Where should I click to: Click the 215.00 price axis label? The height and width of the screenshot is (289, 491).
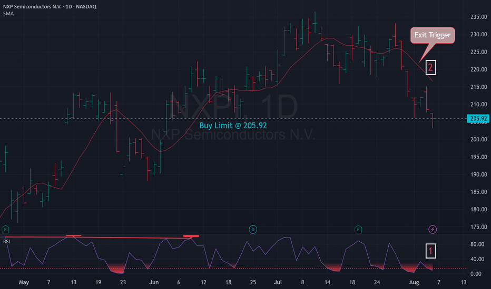pyautogui.click(x=478, y=87)
